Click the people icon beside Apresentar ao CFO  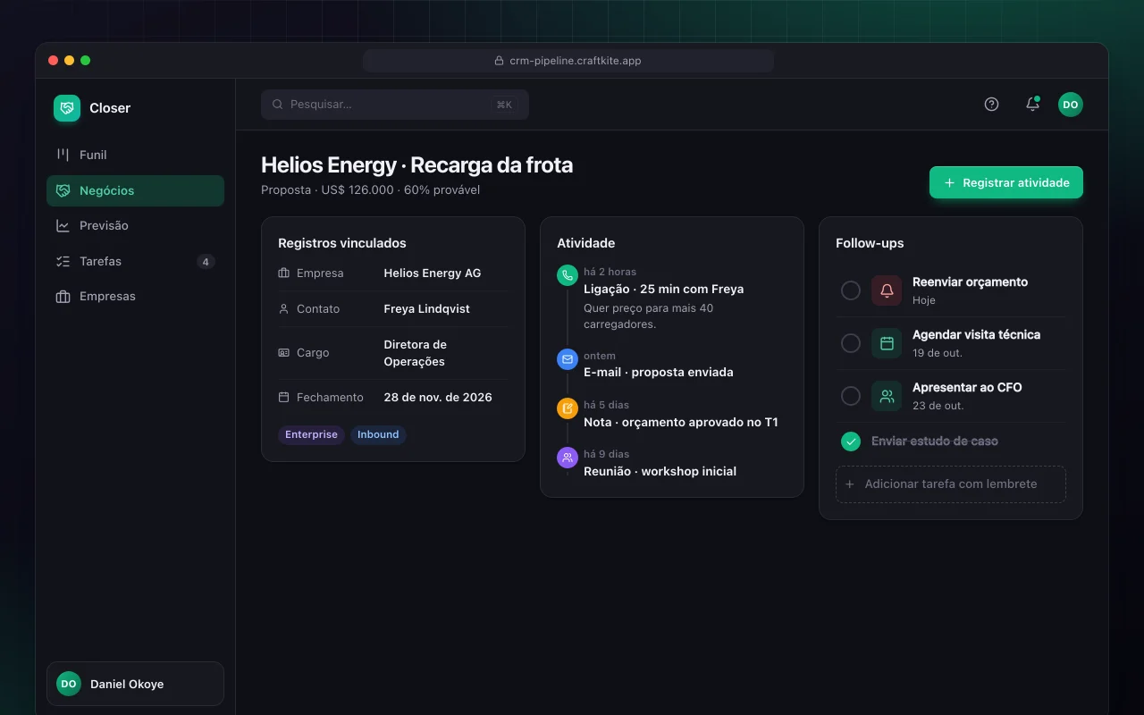[x=887, y=396]
